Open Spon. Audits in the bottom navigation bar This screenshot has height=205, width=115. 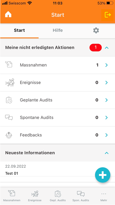coord(81,196)
